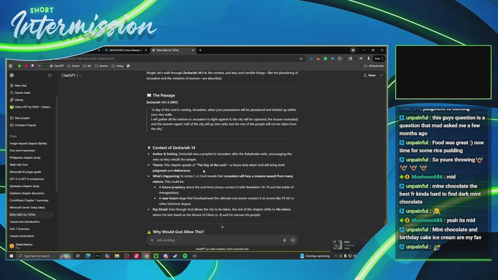The image size is (498, 280).
Task: Open the MC bookmarks folder
Action: [x=87, y=66]
